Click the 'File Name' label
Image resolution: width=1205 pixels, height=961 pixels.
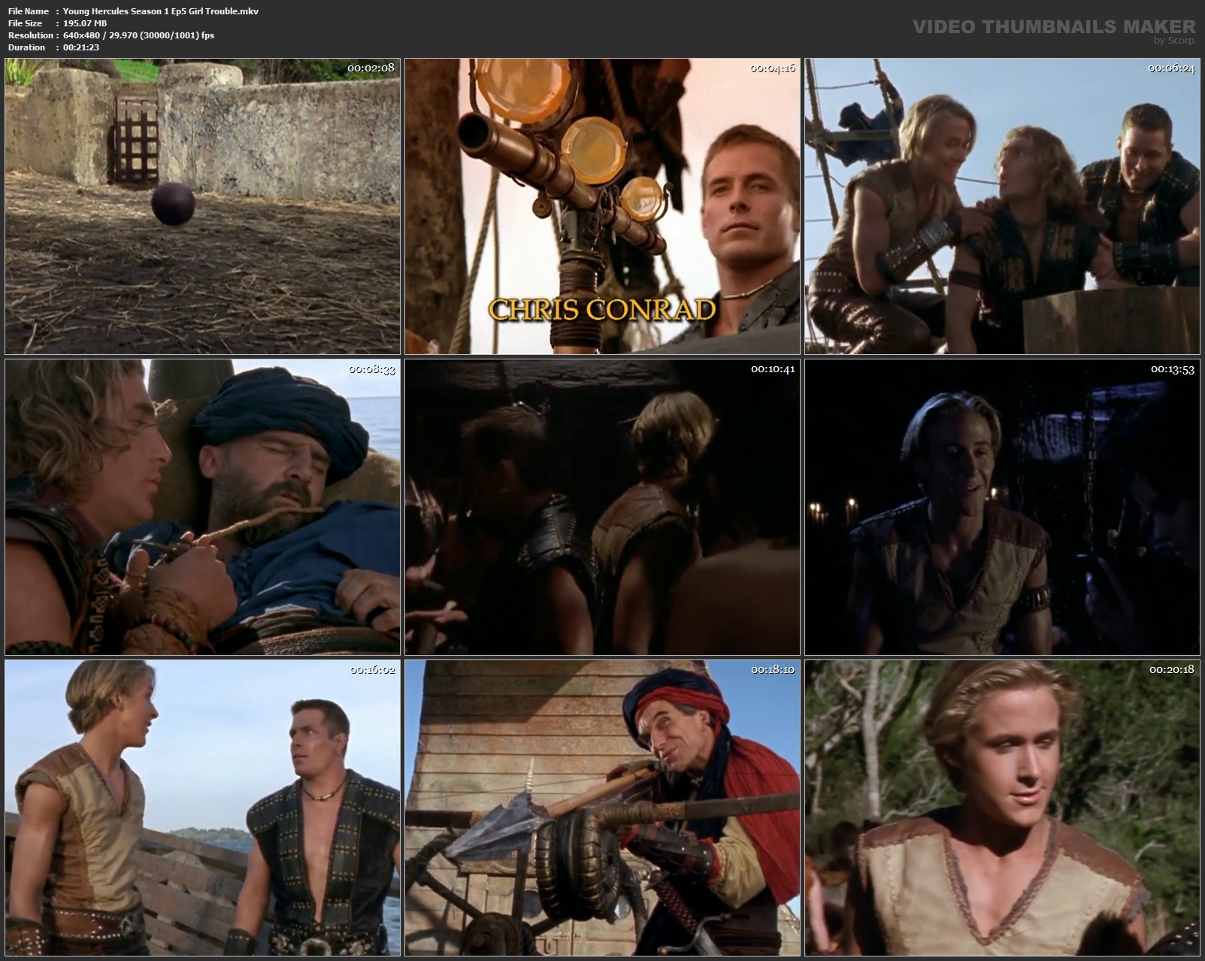tap(28, 11)
